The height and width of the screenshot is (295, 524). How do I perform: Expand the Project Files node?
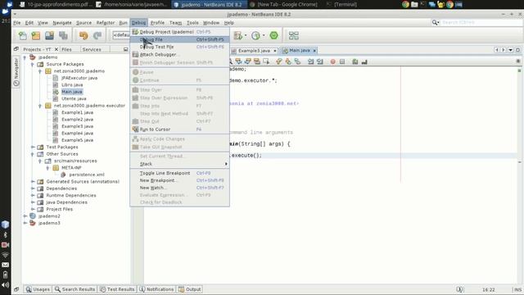[33, 210]
